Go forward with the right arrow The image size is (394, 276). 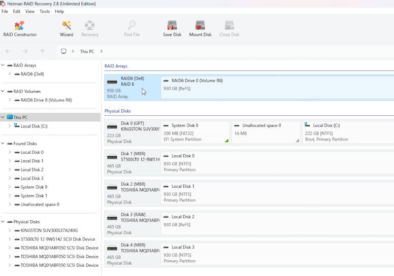[25, 51]
